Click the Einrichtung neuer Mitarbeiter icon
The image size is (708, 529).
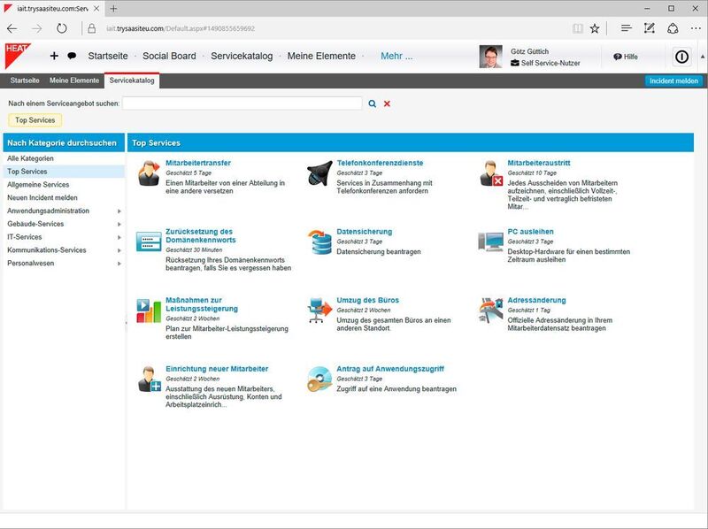pos(149,379)
